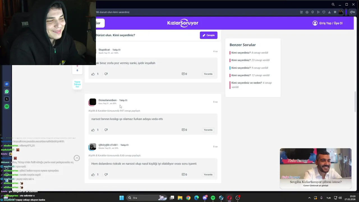This screenshot has height=202, width=359.
Task: Dislike the 'Hem dolandırıcı toksik' answer
Action: (x=106, y=175)
